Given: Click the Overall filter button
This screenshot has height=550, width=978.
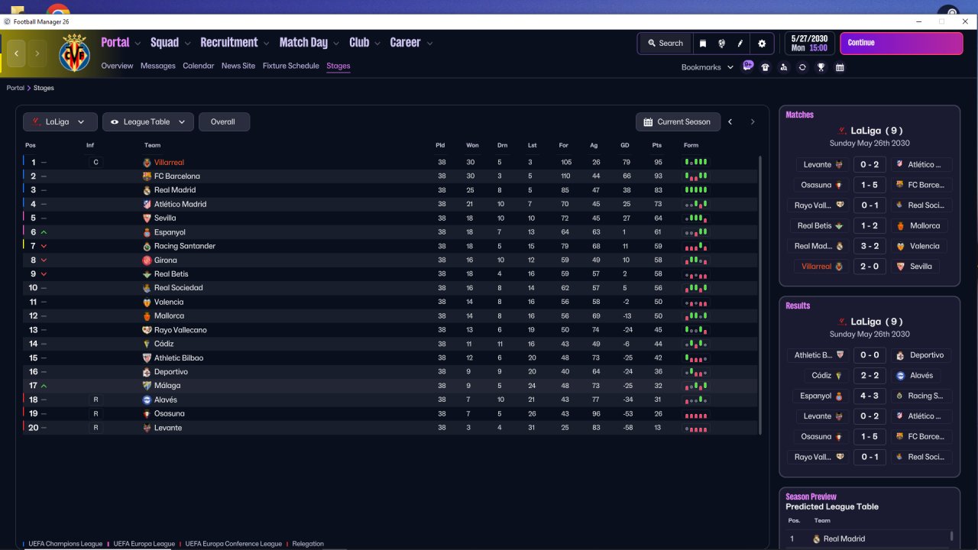Looking at the screenshot, I should 224,121.
